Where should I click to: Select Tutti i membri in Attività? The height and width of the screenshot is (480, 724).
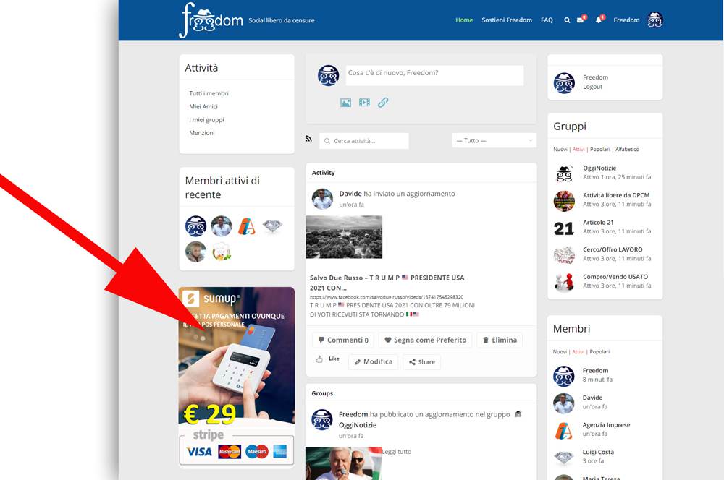[x=209, y=93]
